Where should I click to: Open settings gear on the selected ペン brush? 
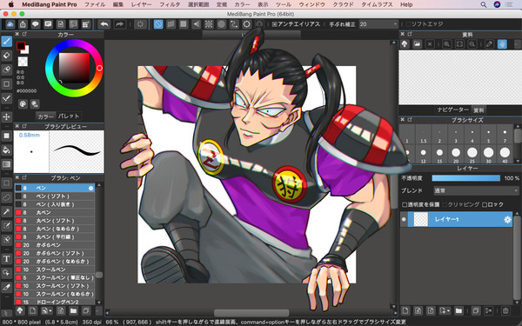click(x=90, y=188)
